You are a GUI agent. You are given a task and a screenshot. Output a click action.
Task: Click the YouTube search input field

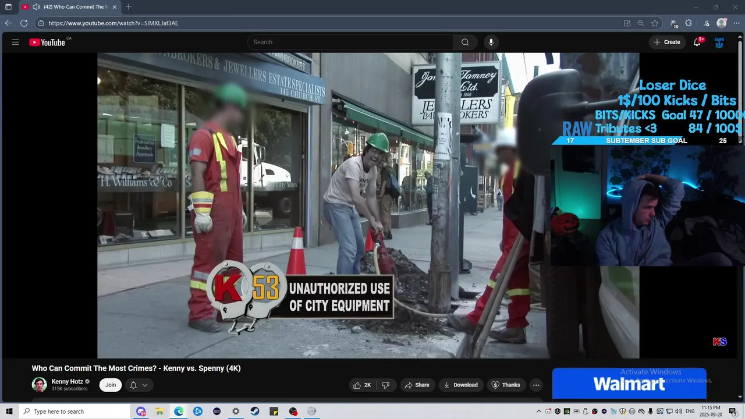click(350, 42)
